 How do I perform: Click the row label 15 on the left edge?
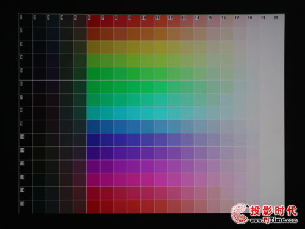22,203
